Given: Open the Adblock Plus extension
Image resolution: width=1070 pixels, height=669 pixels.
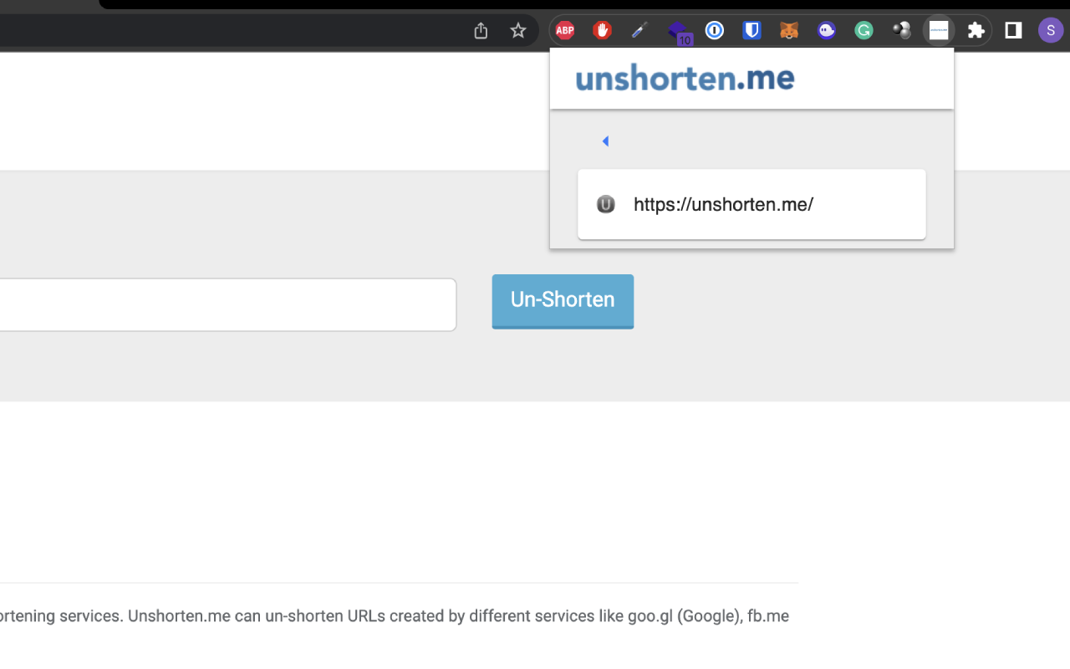Looking at the screenshot, I should 564,30.
